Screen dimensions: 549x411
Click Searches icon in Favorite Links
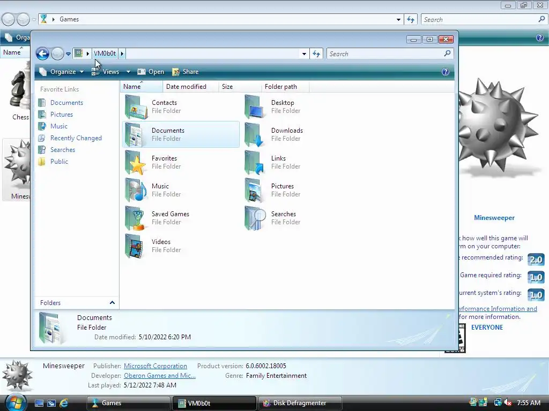[42, 150]
